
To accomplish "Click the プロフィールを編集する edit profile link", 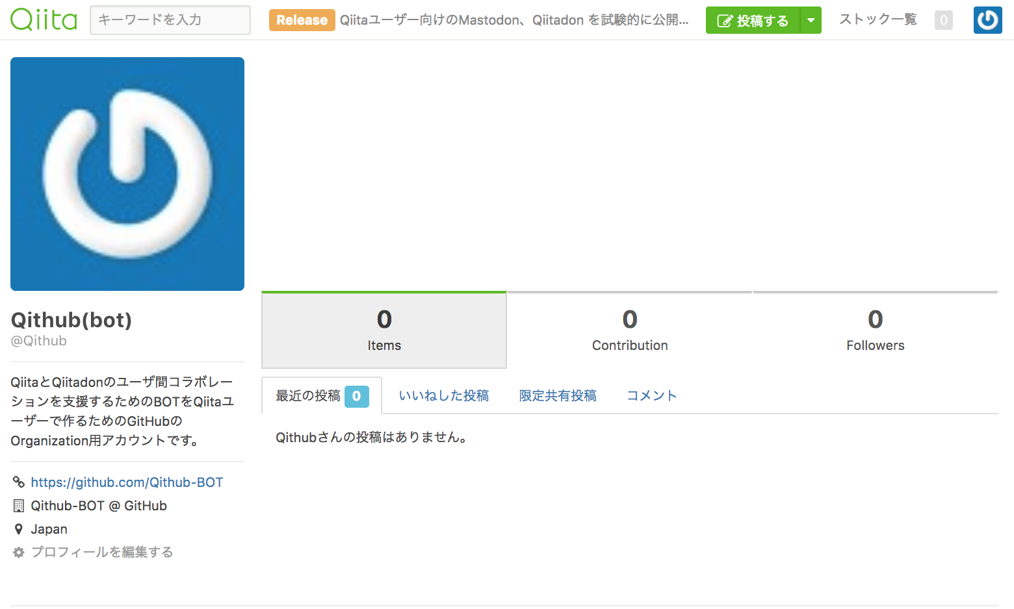I will [x=102, y=552].
